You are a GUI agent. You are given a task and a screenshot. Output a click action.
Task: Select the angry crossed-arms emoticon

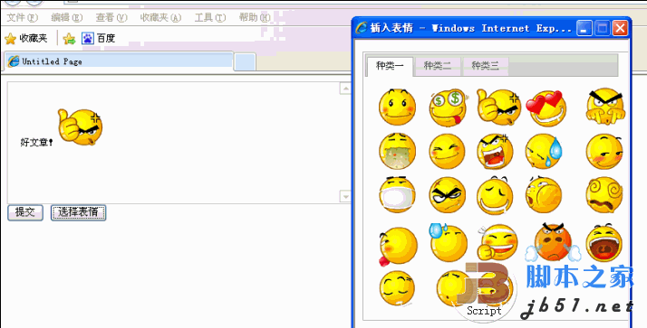pyautogui.click(x=605, y=107)
